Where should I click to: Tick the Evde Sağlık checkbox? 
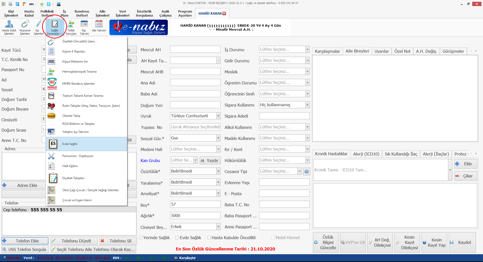tap(177, 238)
